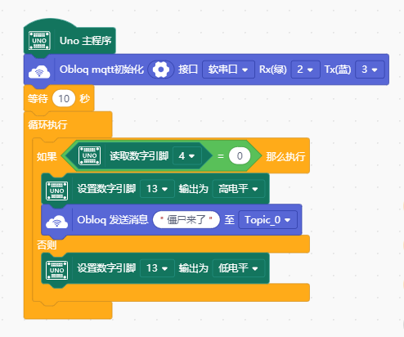Select the 否则 else branch label
The height and width of the screenshot is (337, 404).
47,245
